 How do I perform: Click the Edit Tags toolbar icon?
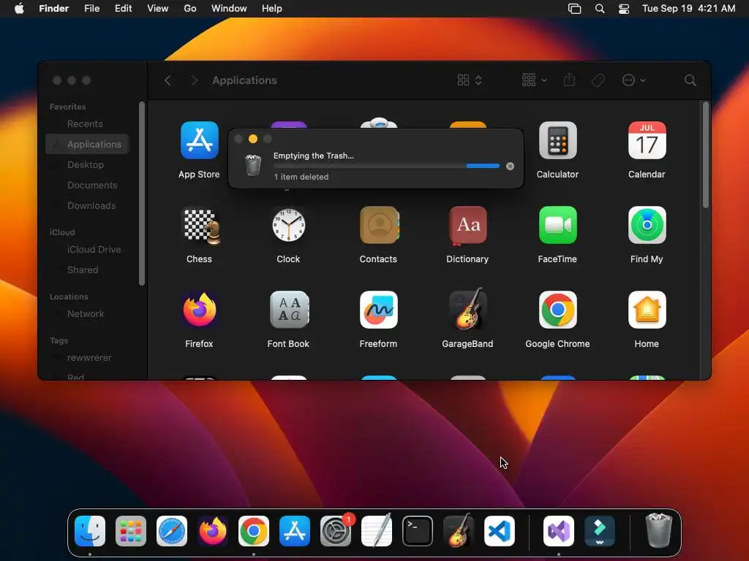pyautogui.click(x=598, y=80)
